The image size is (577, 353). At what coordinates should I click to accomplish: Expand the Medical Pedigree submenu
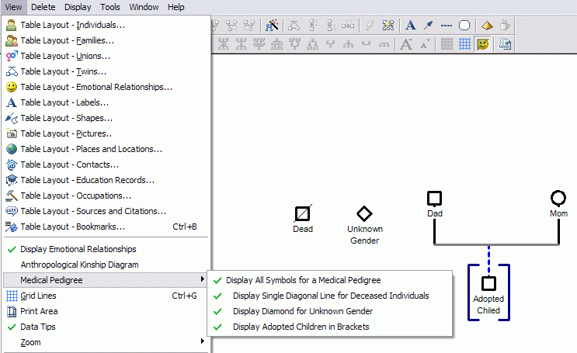pyautogui.click(x=51, y=280)
